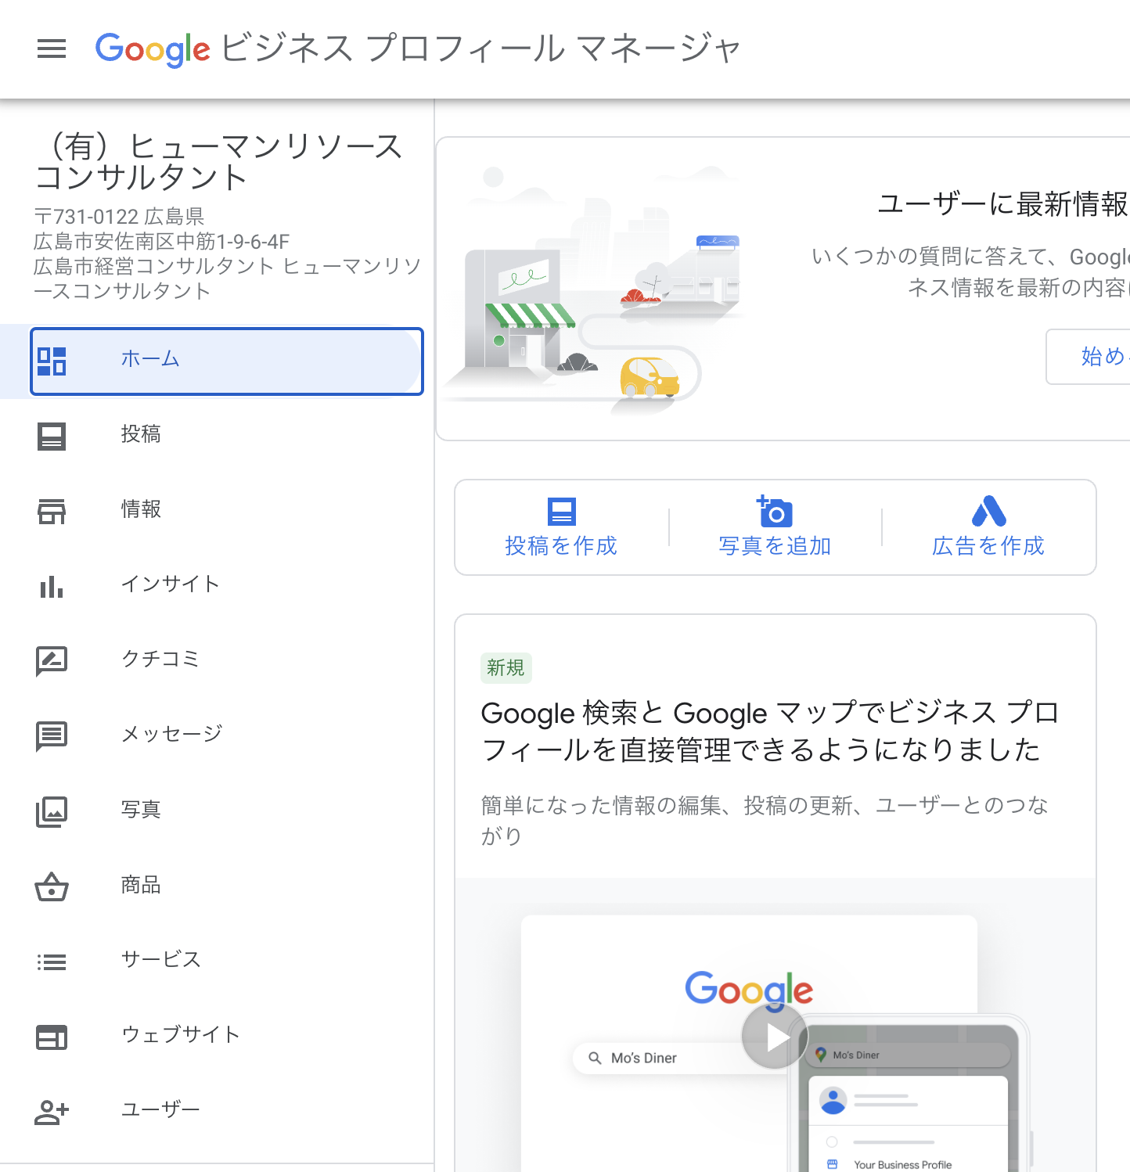Click the サービス list icon

tap(52, 962)
